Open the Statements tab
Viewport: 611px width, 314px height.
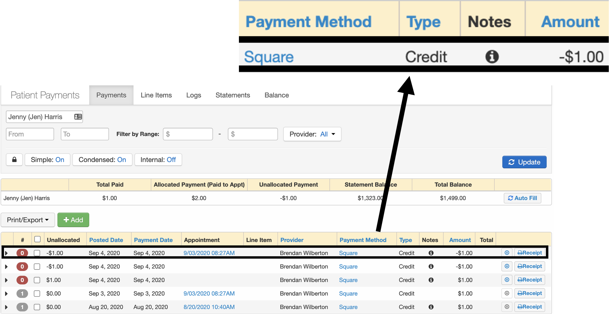(233, 95)
